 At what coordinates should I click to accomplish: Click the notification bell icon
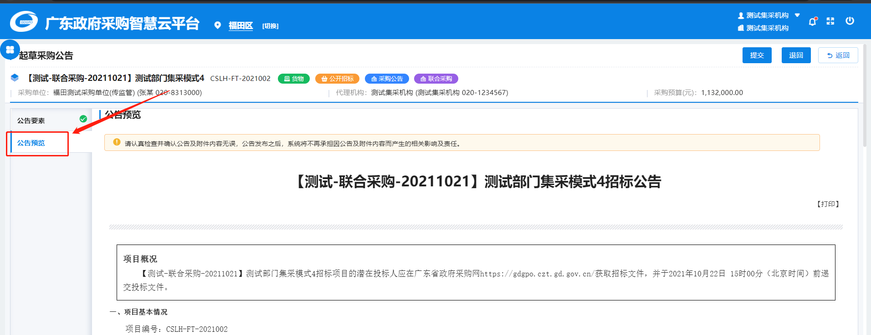[x=812, y=21]
